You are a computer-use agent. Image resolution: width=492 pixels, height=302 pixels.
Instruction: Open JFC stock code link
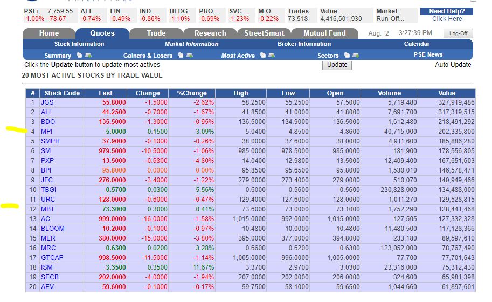[47, 180]
